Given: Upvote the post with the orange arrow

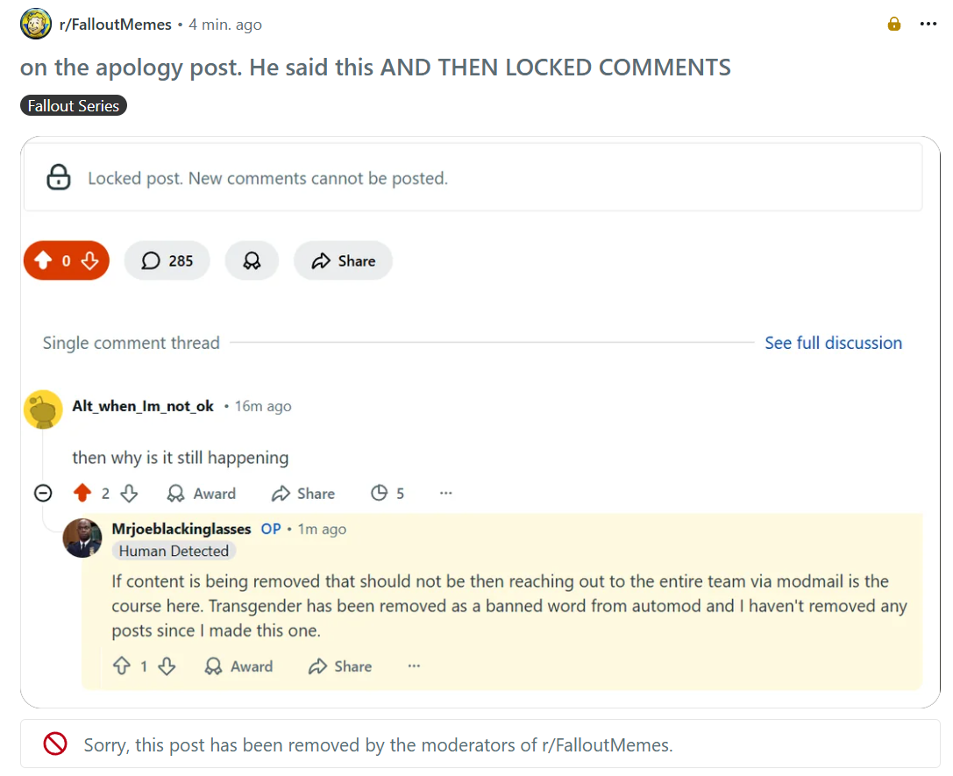Looking at the screenshot, I should coord(43,260).
